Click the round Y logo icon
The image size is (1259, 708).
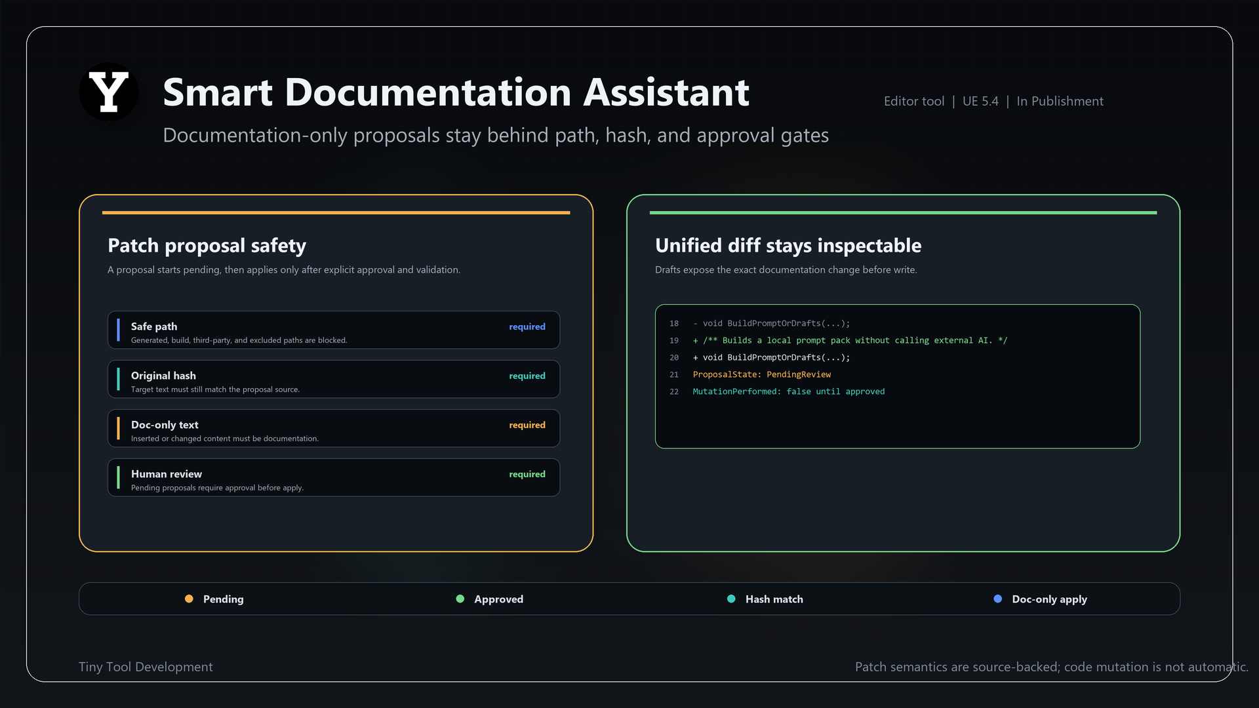(109, 92)
